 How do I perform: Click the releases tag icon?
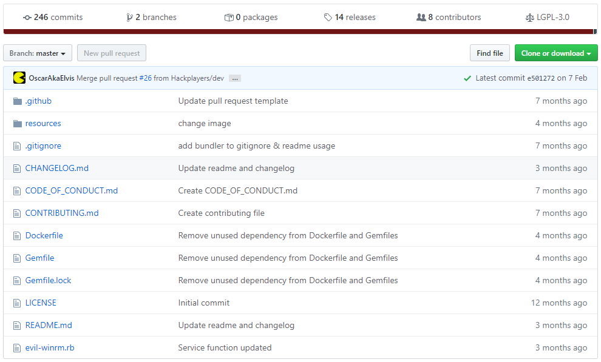coord(328,17)
